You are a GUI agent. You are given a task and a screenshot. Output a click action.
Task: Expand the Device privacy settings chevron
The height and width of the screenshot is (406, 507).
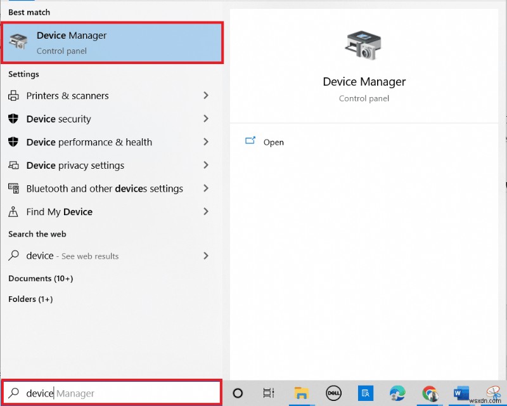point(205,165)
